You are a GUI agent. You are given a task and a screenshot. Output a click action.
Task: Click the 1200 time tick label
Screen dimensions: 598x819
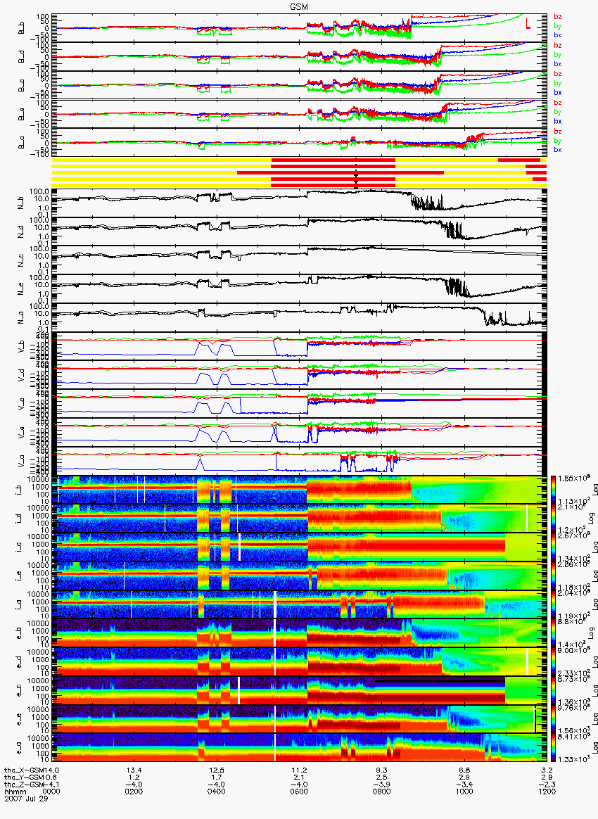coord(547,792)
